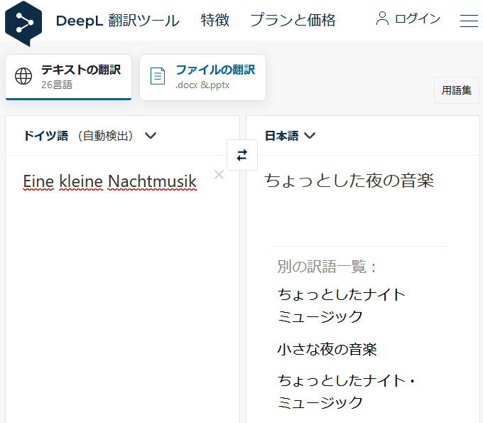
Task: Click inside the Eine kleine Nachtmusik input text
Action: tap(109, 181)
